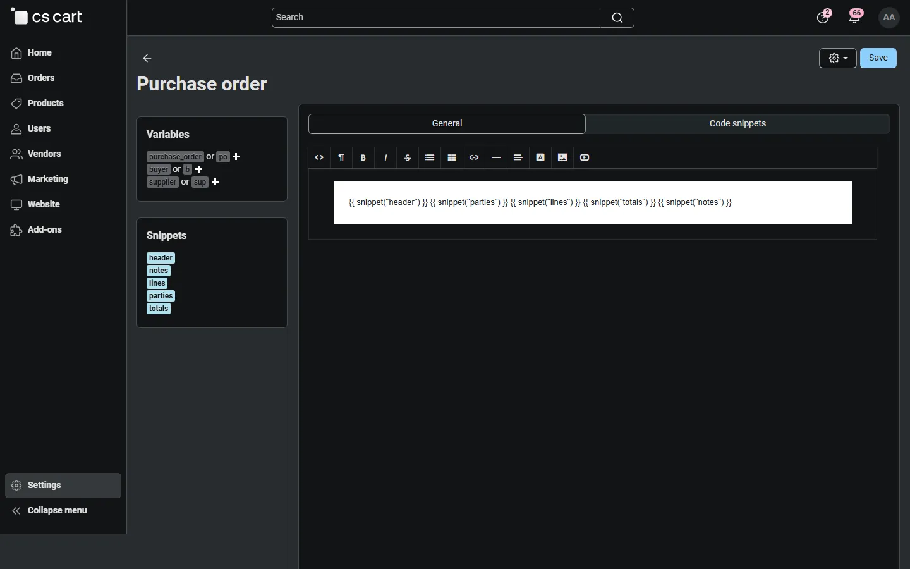Open the gear settings dropdown
This screenshot has height=569, width=910.
point(838,58)
